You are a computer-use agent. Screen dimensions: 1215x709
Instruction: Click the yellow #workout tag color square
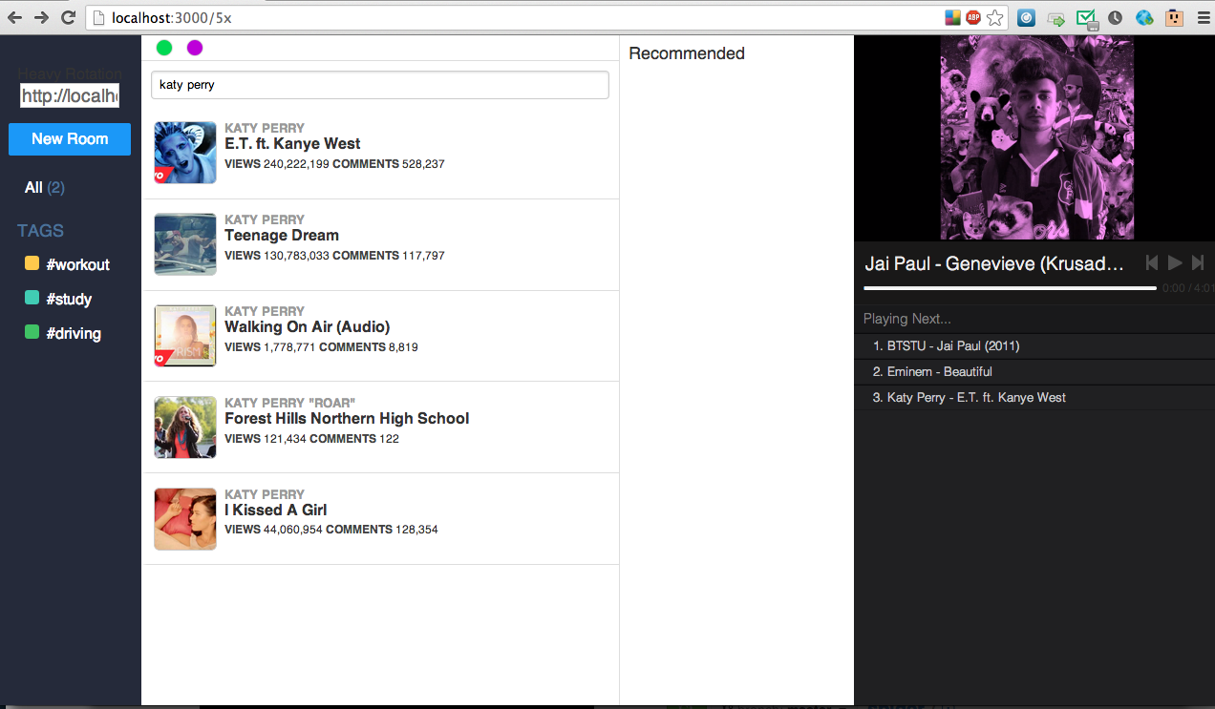[32, 263]
